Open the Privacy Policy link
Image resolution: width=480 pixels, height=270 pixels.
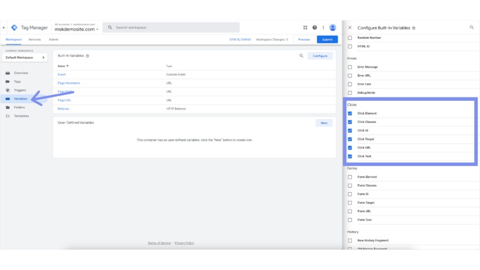184,243
